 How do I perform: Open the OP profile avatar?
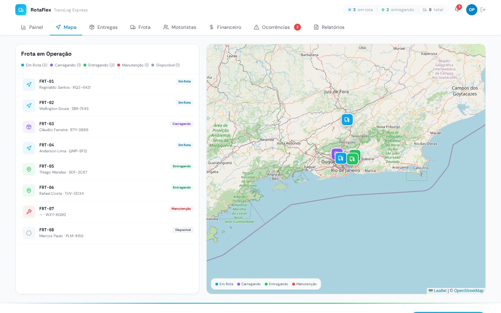(x=472, y=10)
